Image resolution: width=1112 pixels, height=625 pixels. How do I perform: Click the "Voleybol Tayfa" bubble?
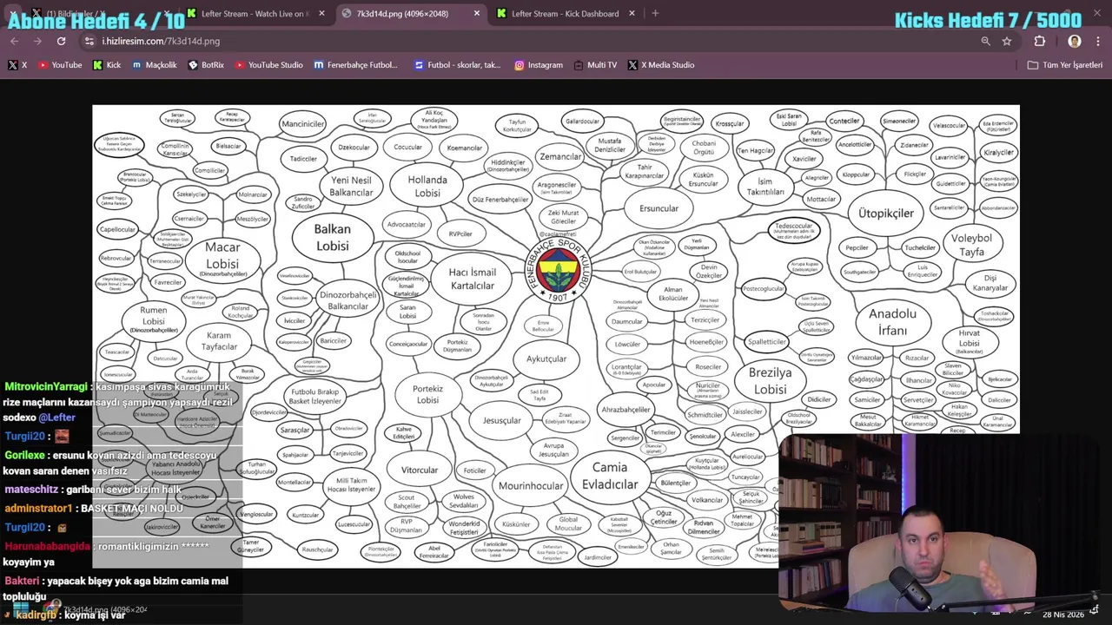(971, 245)
